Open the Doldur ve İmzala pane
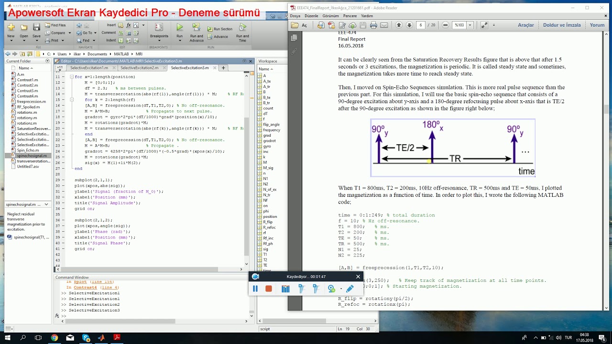This screenshot has height=344, width=612. coord(562,25)
